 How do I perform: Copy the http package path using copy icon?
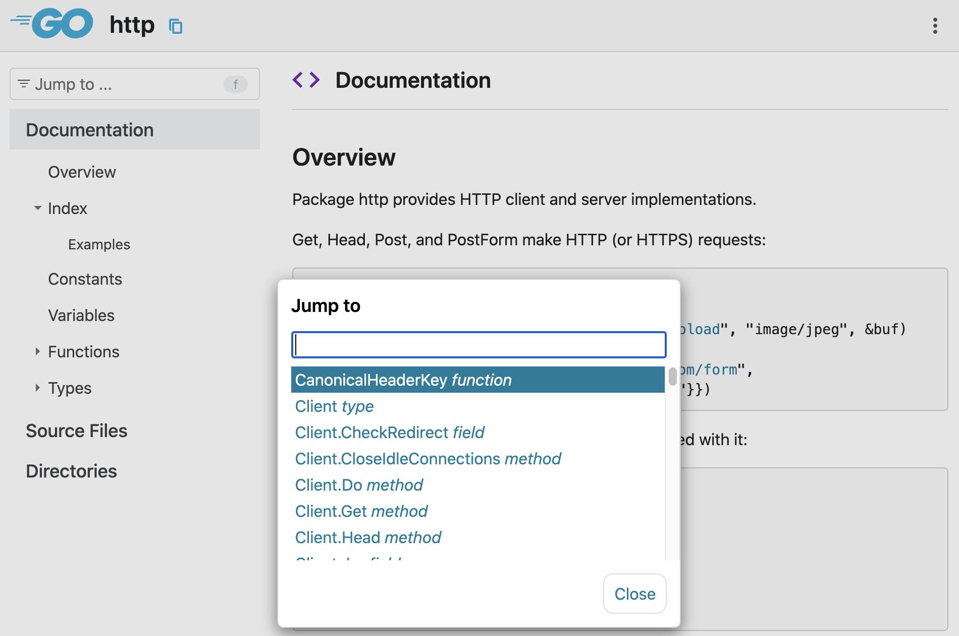pos(175,26)
